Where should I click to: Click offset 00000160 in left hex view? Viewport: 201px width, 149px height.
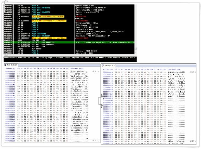[10, 119]
